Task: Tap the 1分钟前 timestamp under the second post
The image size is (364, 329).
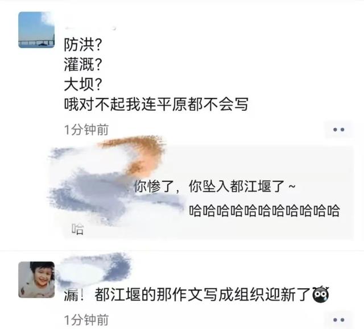Action: (86, 320)
